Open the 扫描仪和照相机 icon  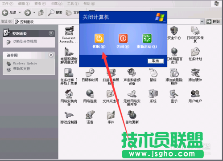[111, 76]
